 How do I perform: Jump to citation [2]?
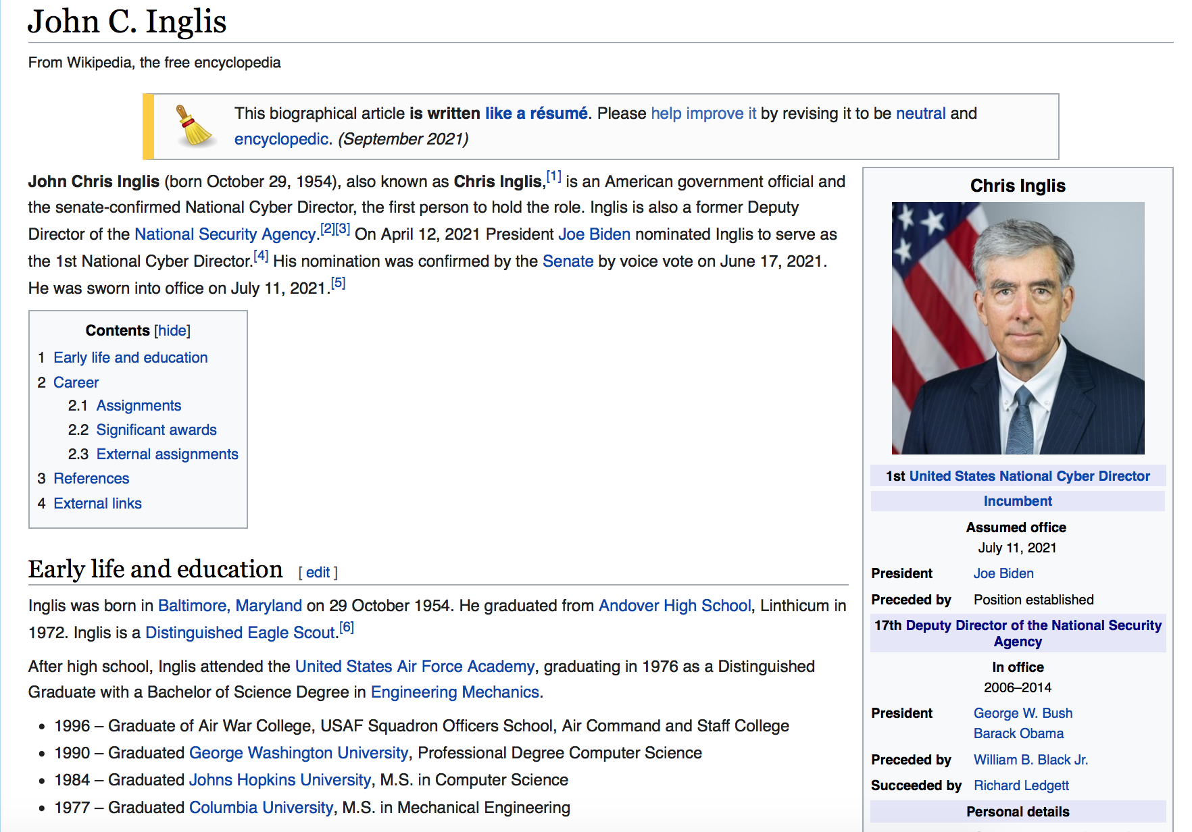coord(327,229)
